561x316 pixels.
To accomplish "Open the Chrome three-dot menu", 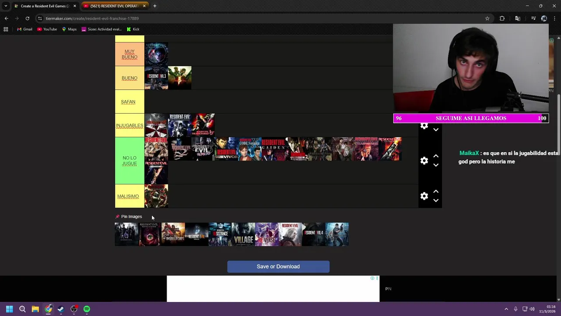I will [x=555, y=18].
